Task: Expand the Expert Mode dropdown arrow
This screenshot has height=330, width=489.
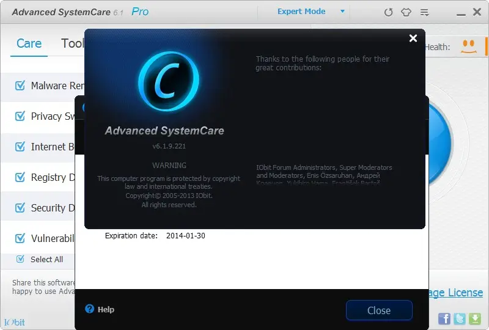Action: tap(342, 11)
